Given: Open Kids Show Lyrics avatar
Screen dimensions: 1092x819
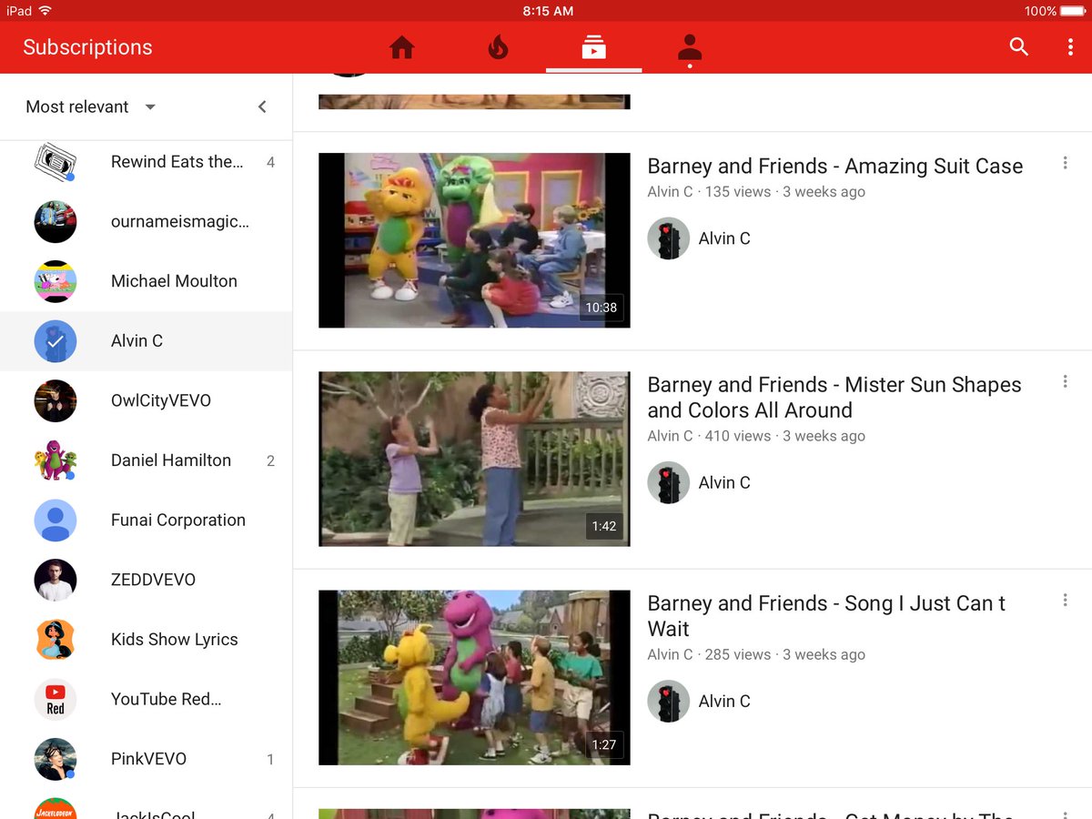Looking at the screenshot, I should coord(56,640).
